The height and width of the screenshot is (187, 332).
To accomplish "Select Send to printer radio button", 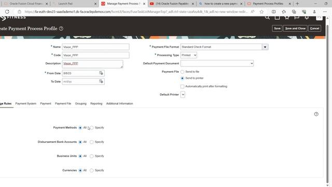I will tap(182, 78).
